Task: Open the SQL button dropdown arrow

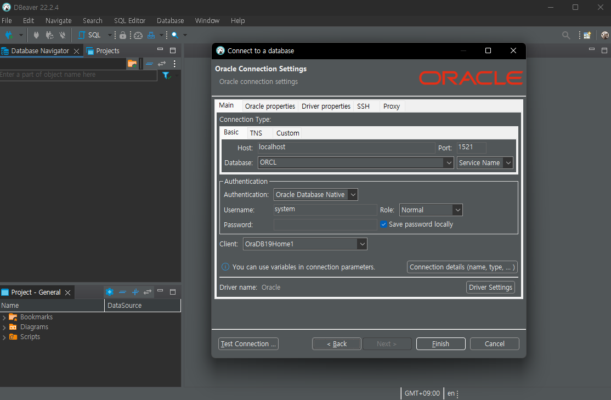Action: click(x=110, y=35)
